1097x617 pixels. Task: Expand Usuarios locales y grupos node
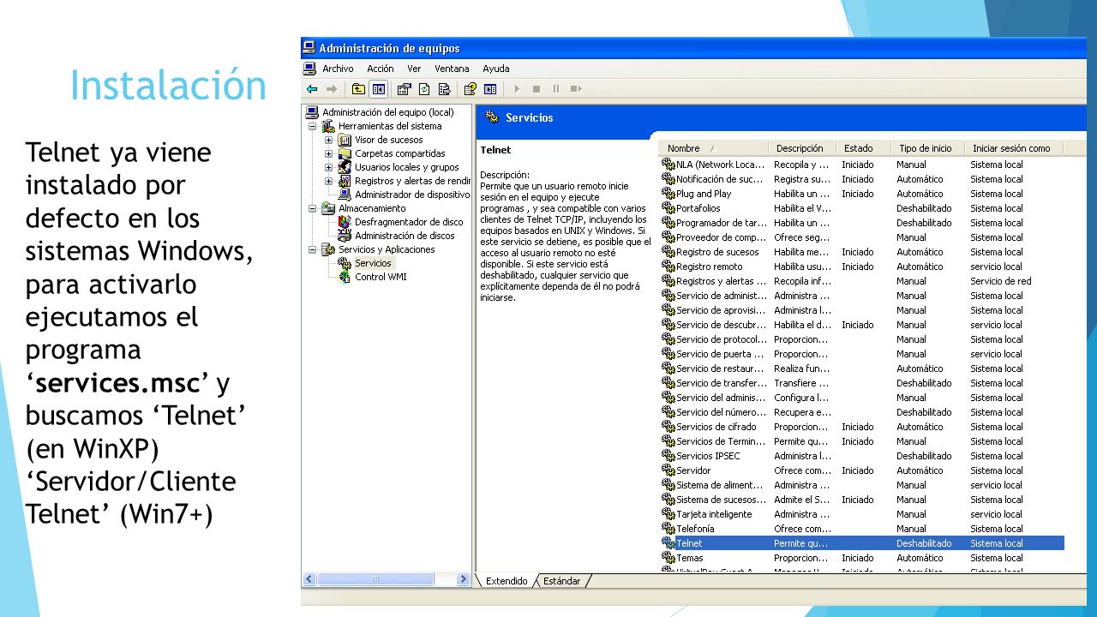pyautogui.click(x=329, y=167)
